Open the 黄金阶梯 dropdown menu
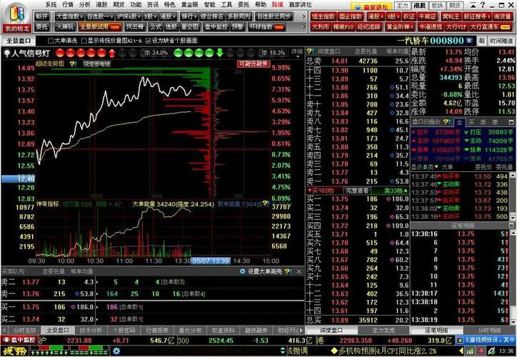Image resolution: width=517 pixels, height=357 pixels. click(401, 27)
